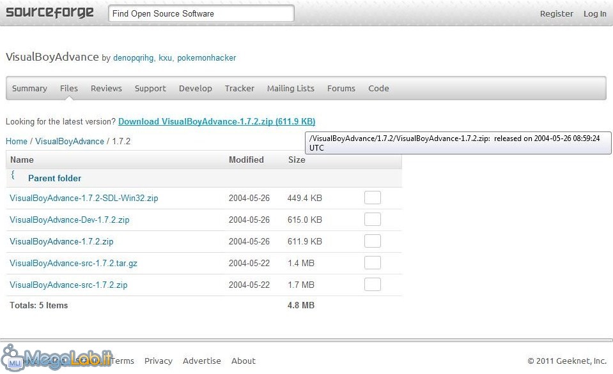613x374 pixels.
Task: Open the Mailing Lists tab
Action: [x=290, y=89]
